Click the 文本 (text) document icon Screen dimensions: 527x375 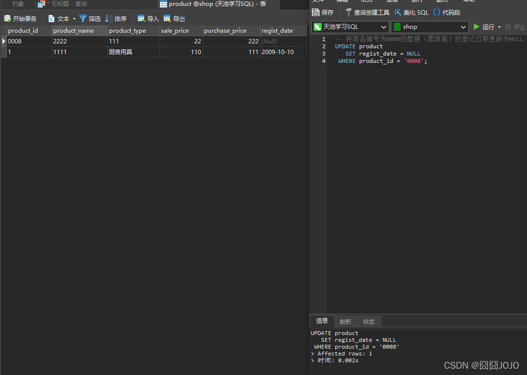(51, 19)
